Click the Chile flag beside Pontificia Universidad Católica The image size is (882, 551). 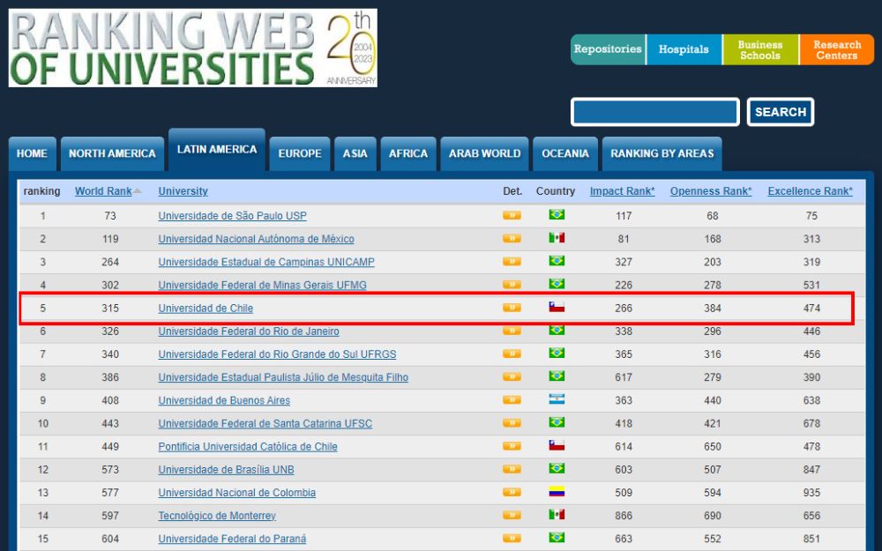tap(555, 446)
